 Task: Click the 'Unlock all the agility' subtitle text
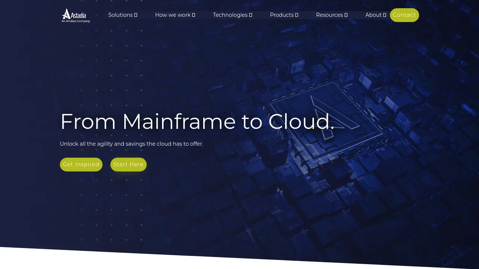(131, 144)
